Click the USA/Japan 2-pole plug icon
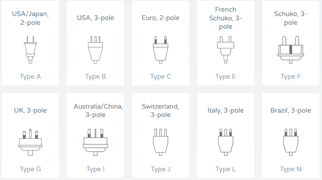Viewport: 322px width, 180px height. pos(30,50)
